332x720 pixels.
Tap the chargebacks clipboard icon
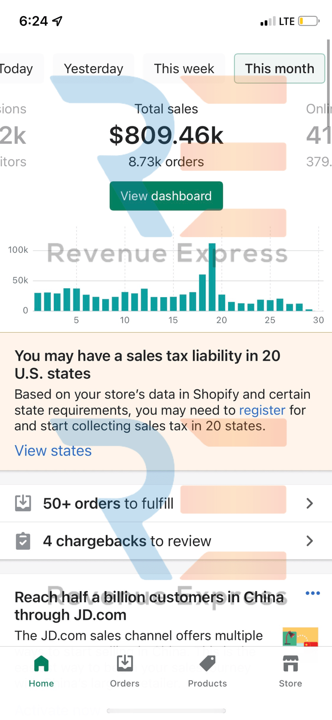pos(23,541)
